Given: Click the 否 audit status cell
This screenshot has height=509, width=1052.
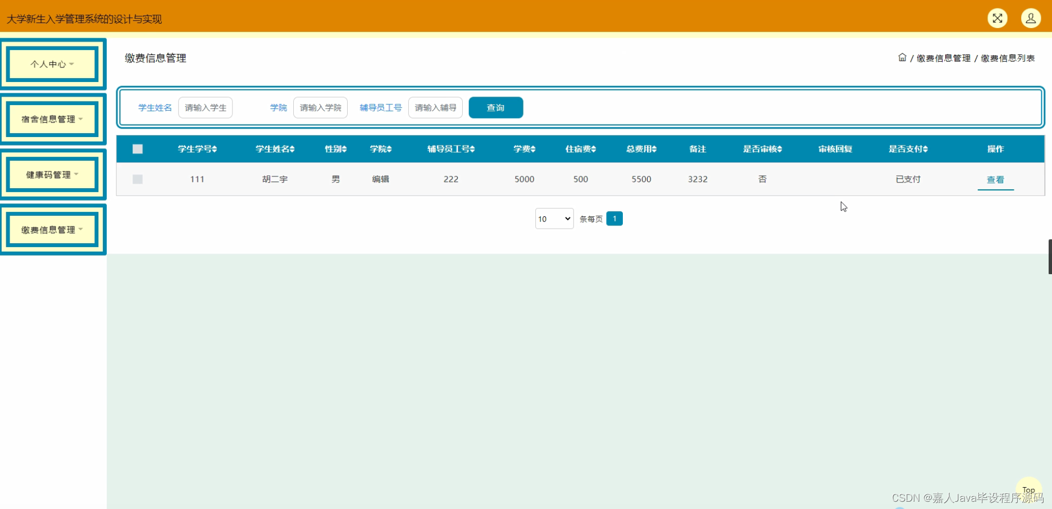Looking at the screenshot, I should (x=762, y=179).
